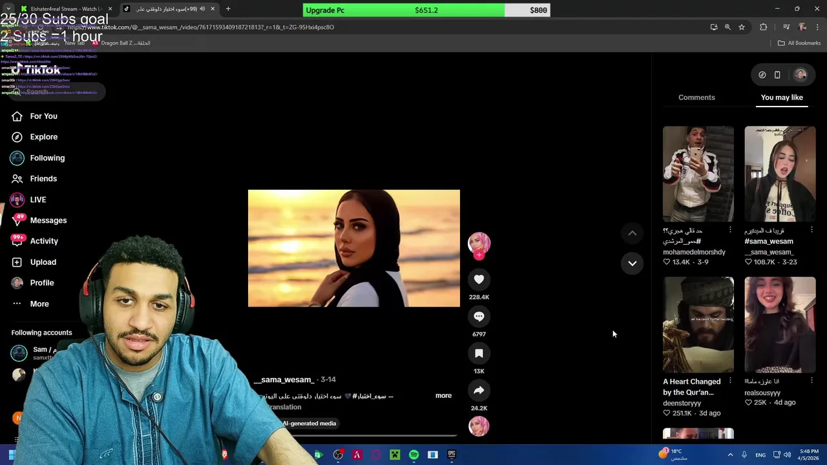The image size is (827, 465).
Task: Go to next video with down chevron
Action: 633,263
